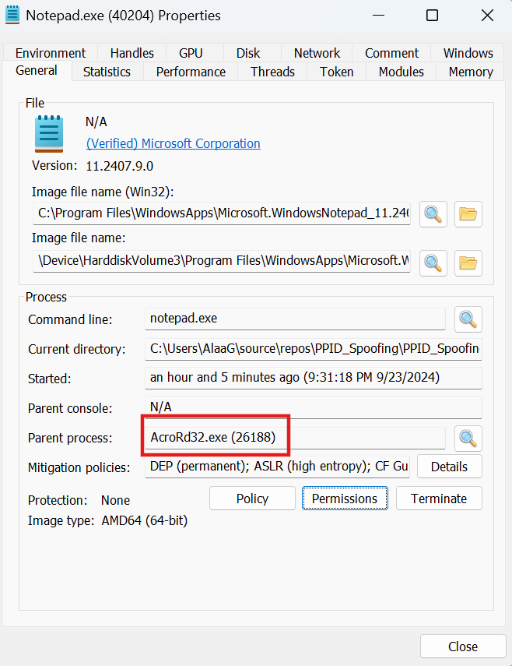Viewport: 512px width, 666px height.
Task: Inspect parent process AcroRd32.exe magnifier icon
Action: tap(468, 438)
